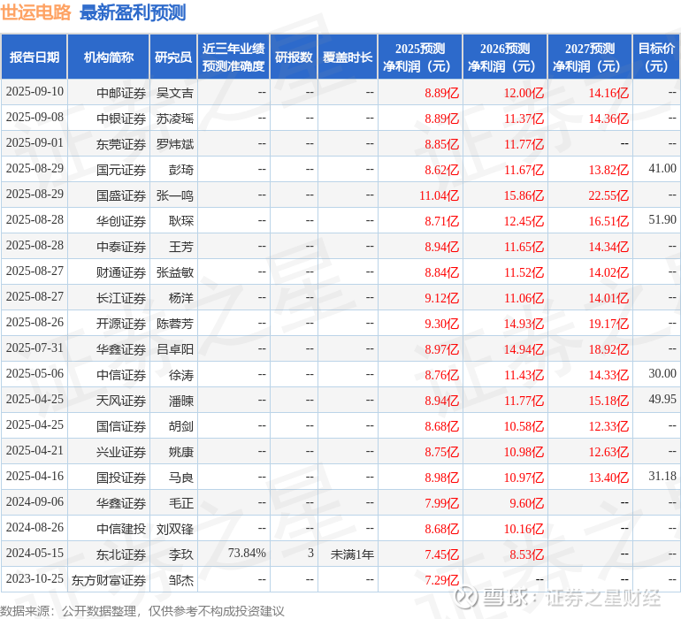
Task: Click the institution 中信证券
Action: [x=121, y=375]
